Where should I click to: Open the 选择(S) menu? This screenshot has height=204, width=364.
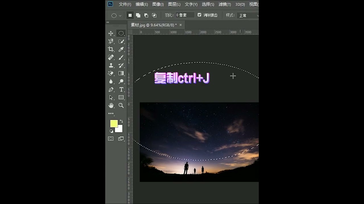(208, 4)
